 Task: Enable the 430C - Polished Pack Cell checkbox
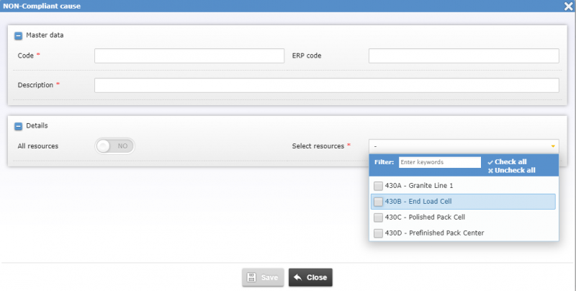click(x=379, y=217)
